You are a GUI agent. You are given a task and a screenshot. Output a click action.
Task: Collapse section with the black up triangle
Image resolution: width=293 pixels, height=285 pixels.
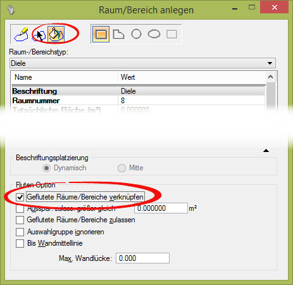(x=266, y=151)
